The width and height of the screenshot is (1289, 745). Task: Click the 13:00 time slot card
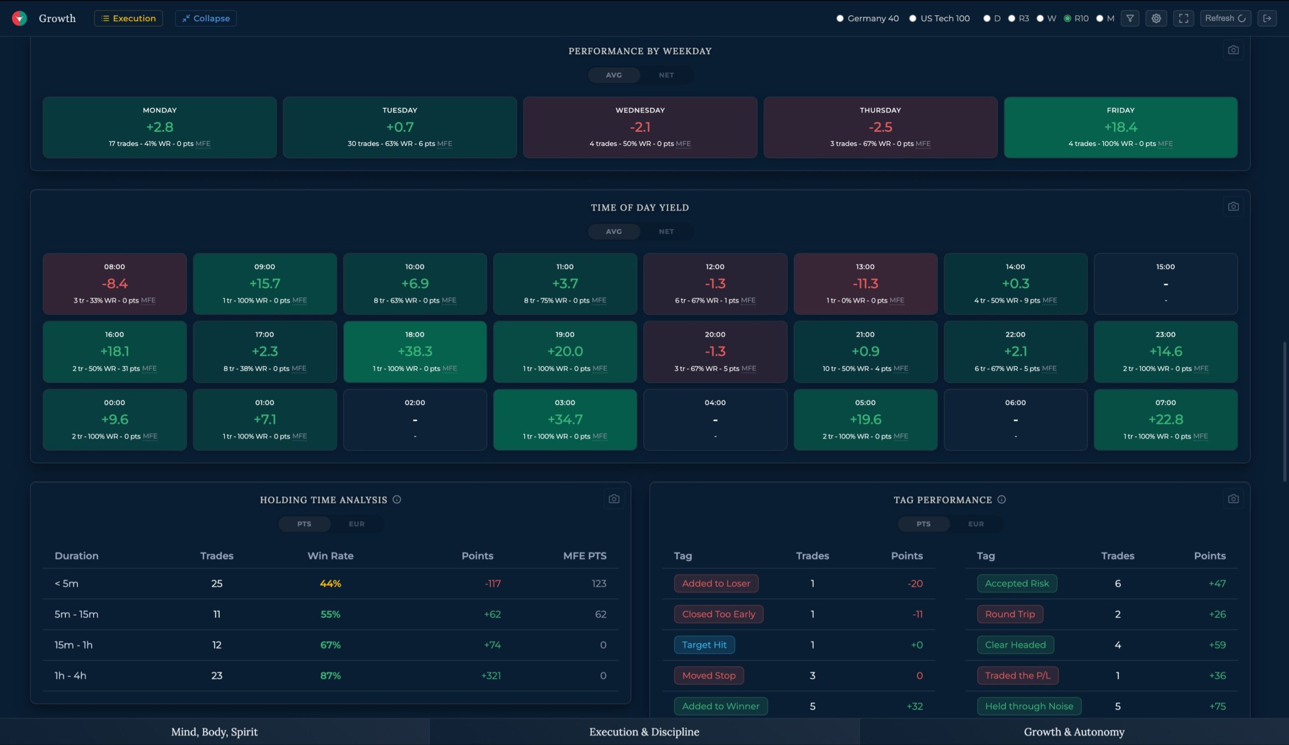point(865,284)
